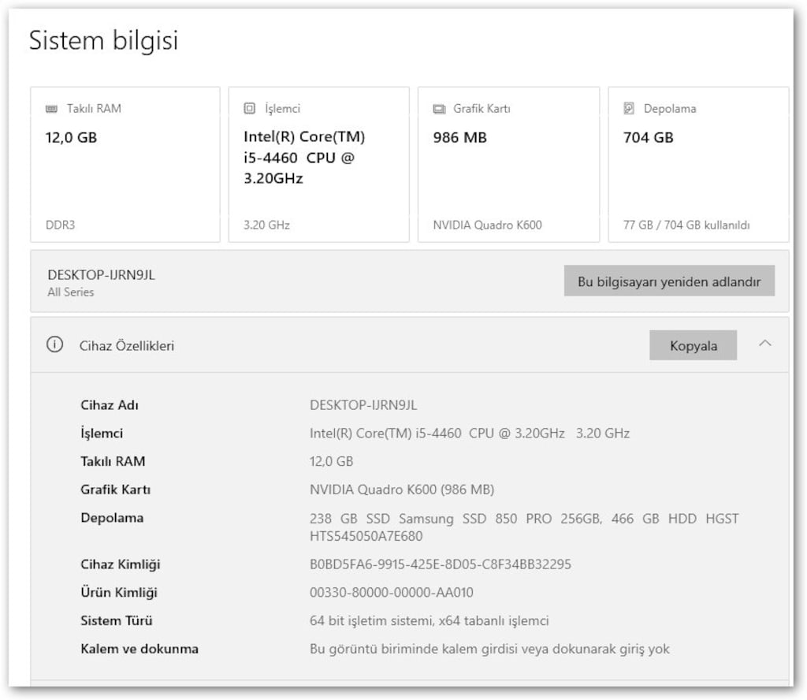Click the 986 MB value in Grafik Kartı card
Screen dimensions: 807x700
click(459, 137)
